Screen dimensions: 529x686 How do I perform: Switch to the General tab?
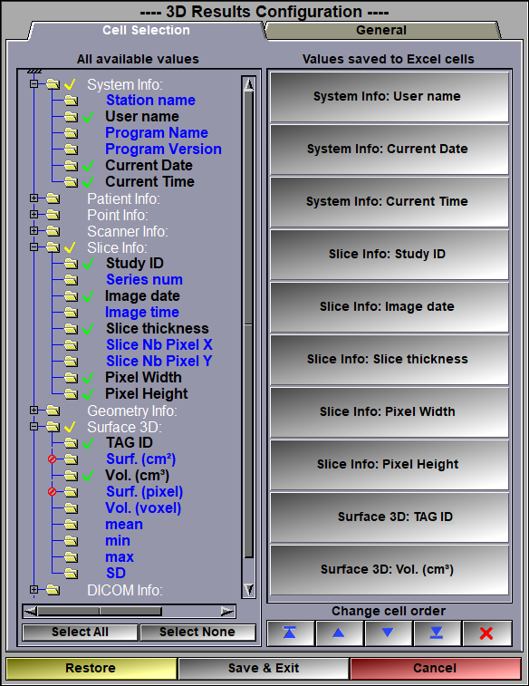coord(381,30)
